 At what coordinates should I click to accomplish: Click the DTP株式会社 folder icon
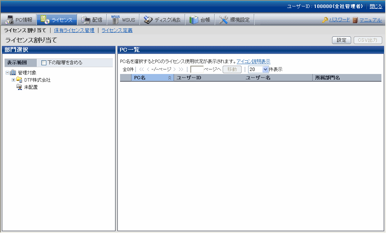click(19, 80)
